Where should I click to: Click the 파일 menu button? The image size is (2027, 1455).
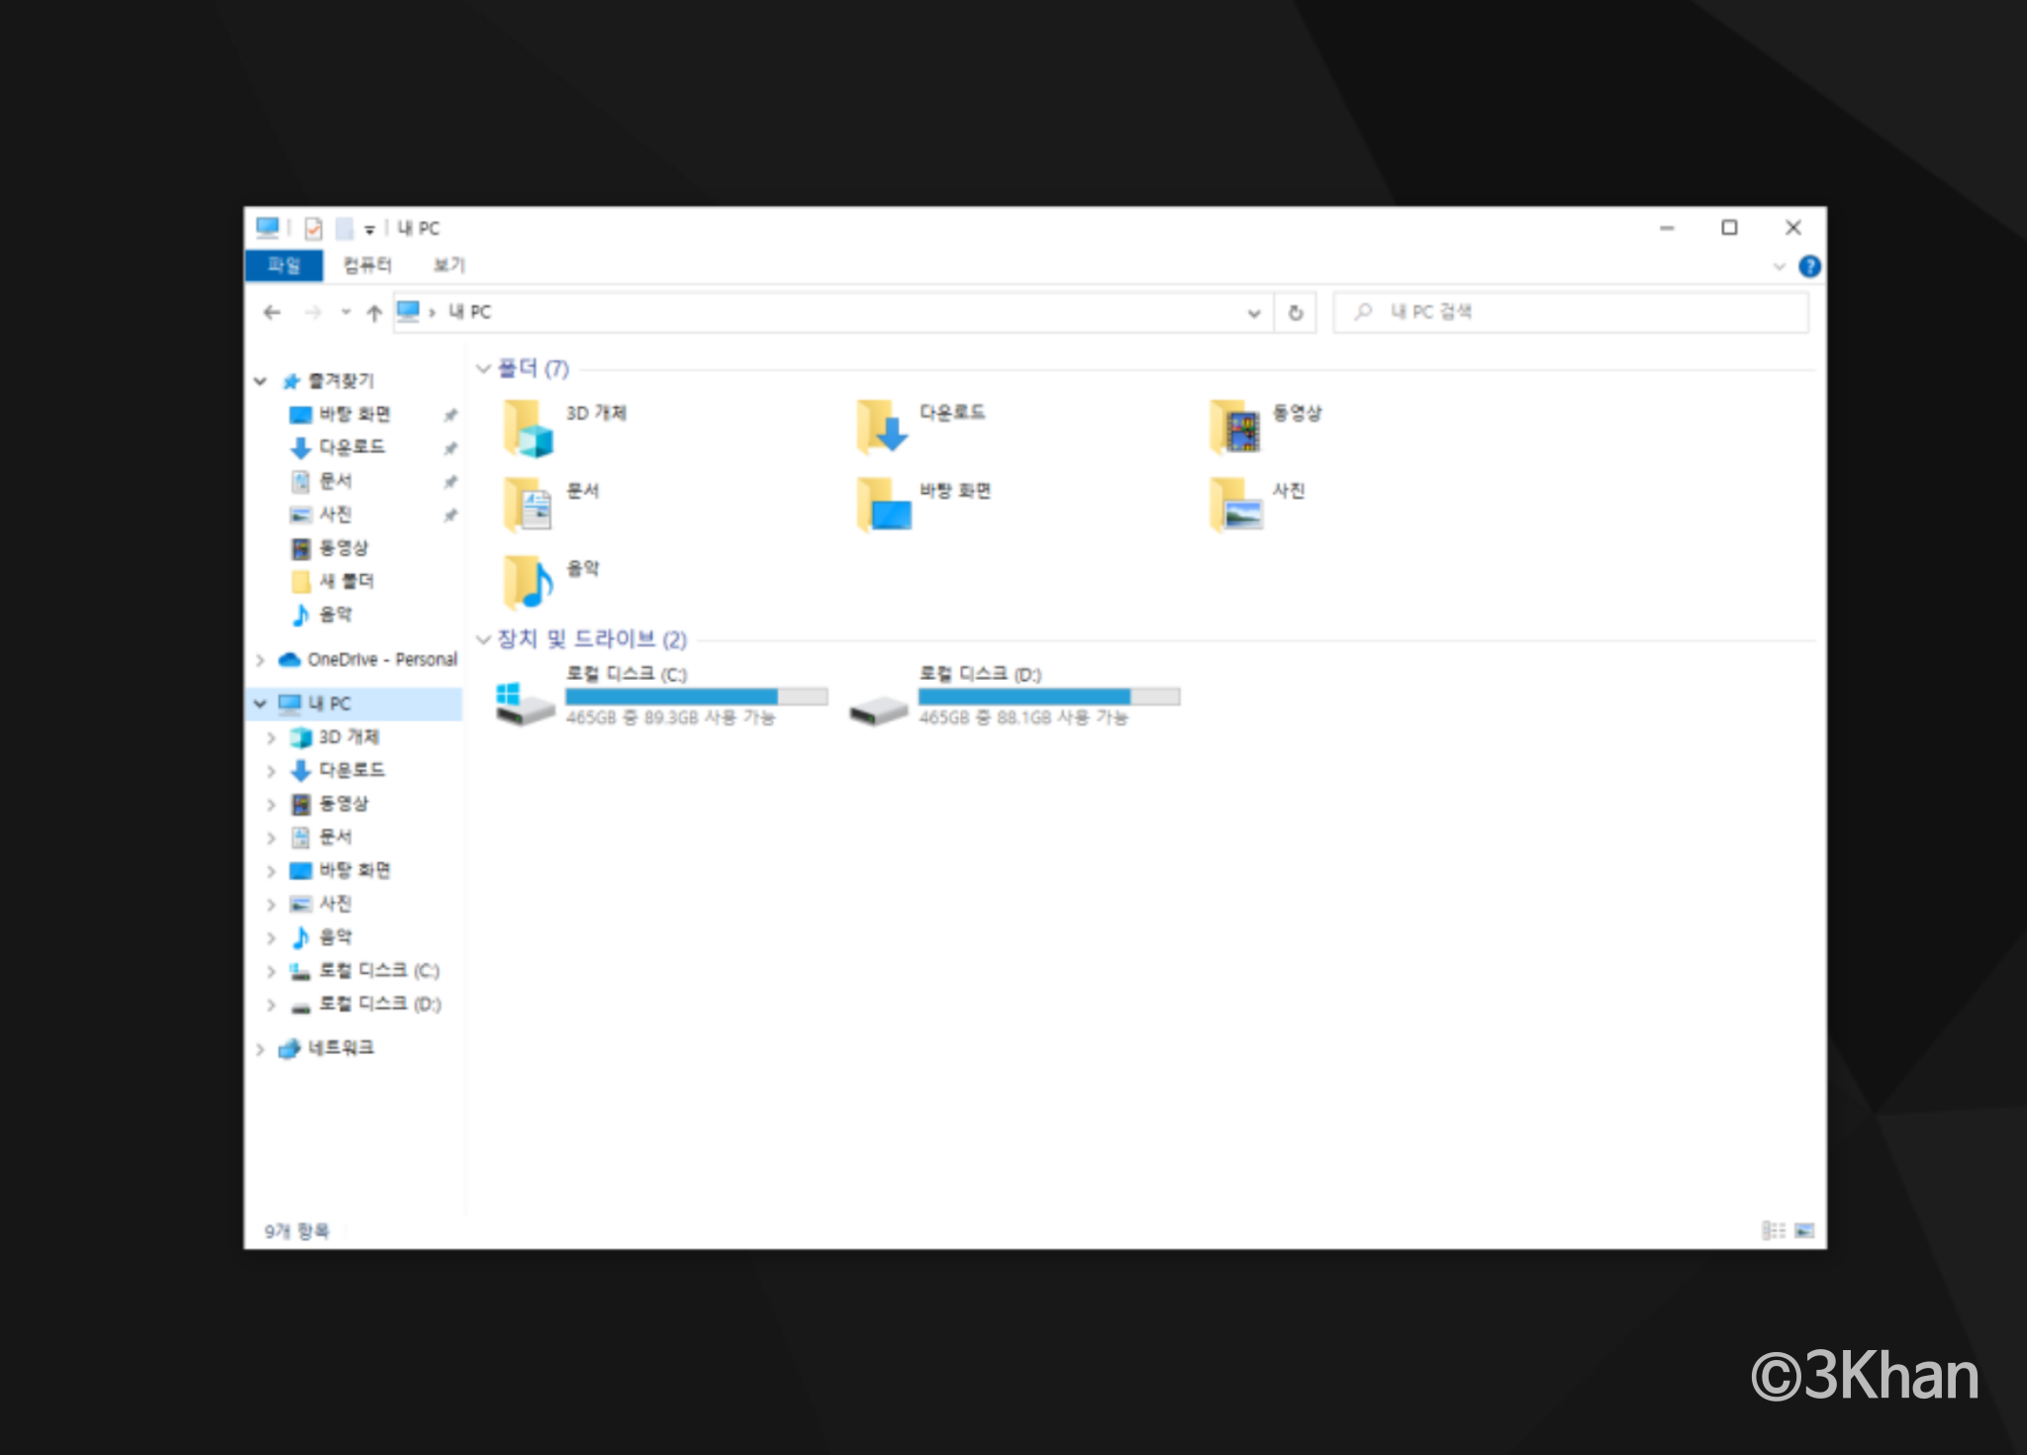[x=283, y=265]
